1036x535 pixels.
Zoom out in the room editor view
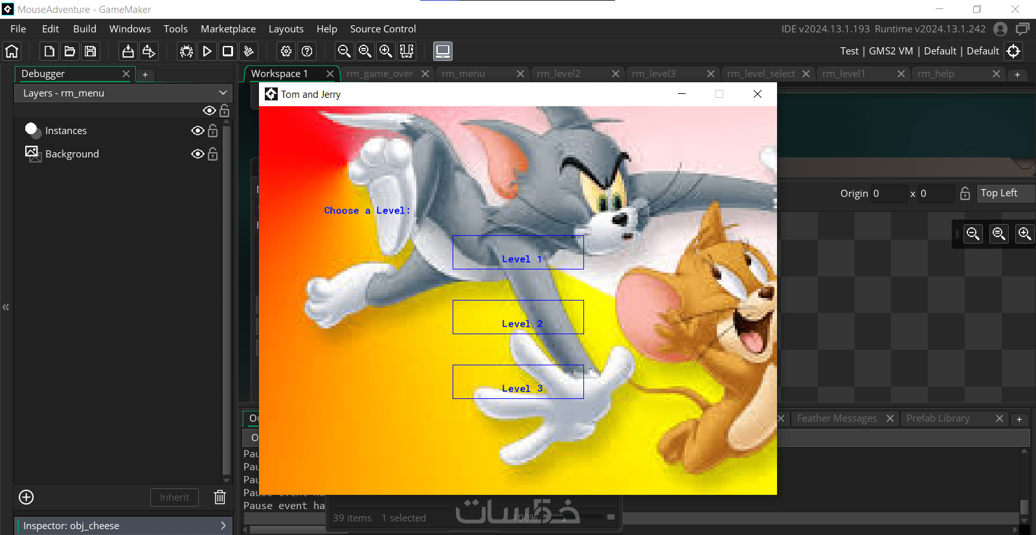coord(973,234)
